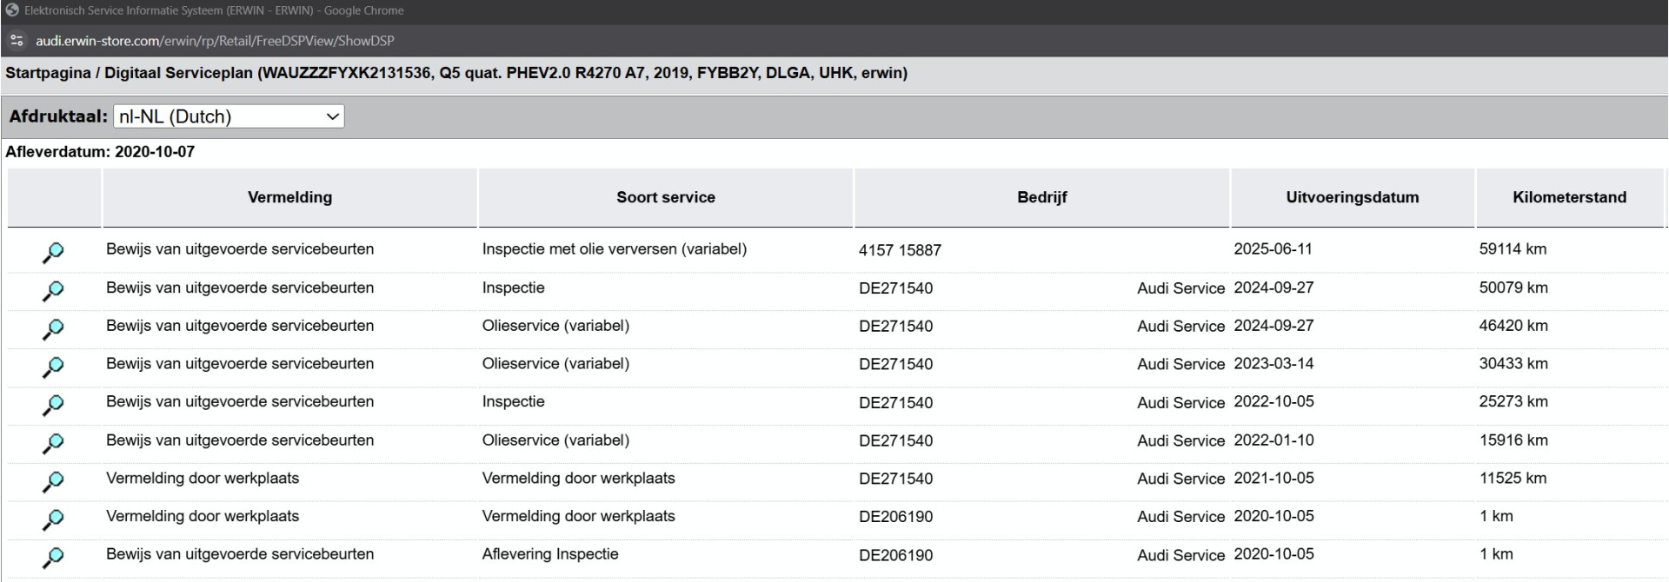Screen dimensions: 1669x582
Task: Select 'Vermelding door werkplaats' service type, 11525 km row
Action: (578, 479)
